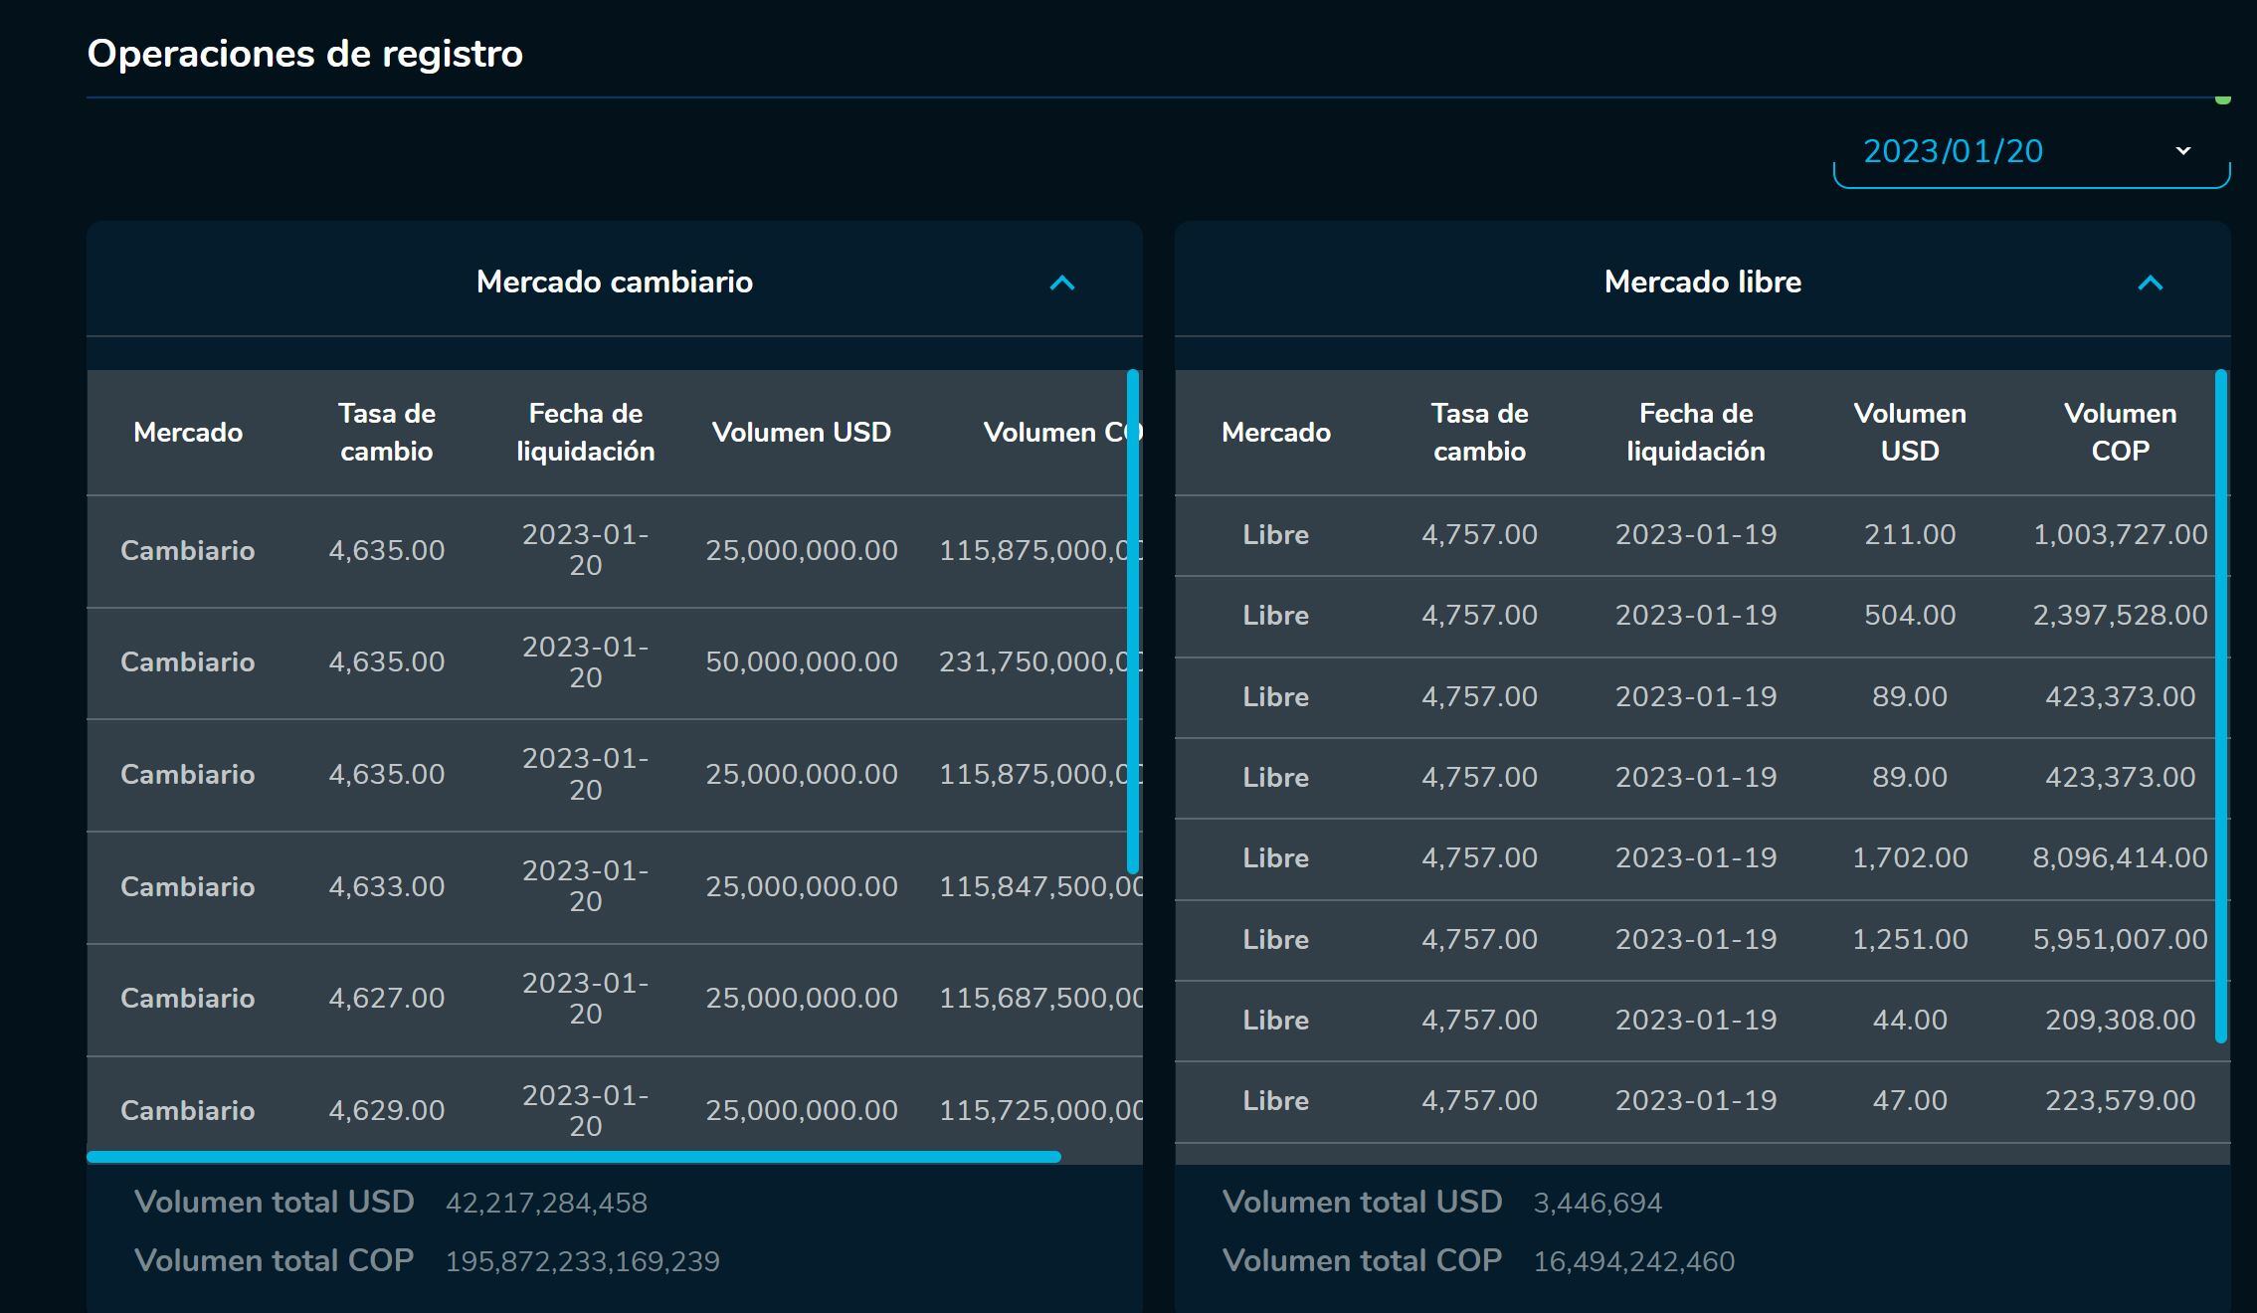Click Volumen COP header in Libre table

(2120, 433)
